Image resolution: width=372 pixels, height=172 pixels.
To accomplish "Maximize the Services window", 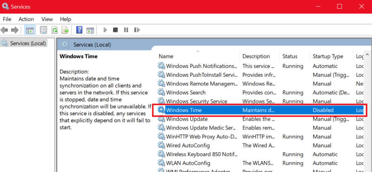I will pos(339,7).
